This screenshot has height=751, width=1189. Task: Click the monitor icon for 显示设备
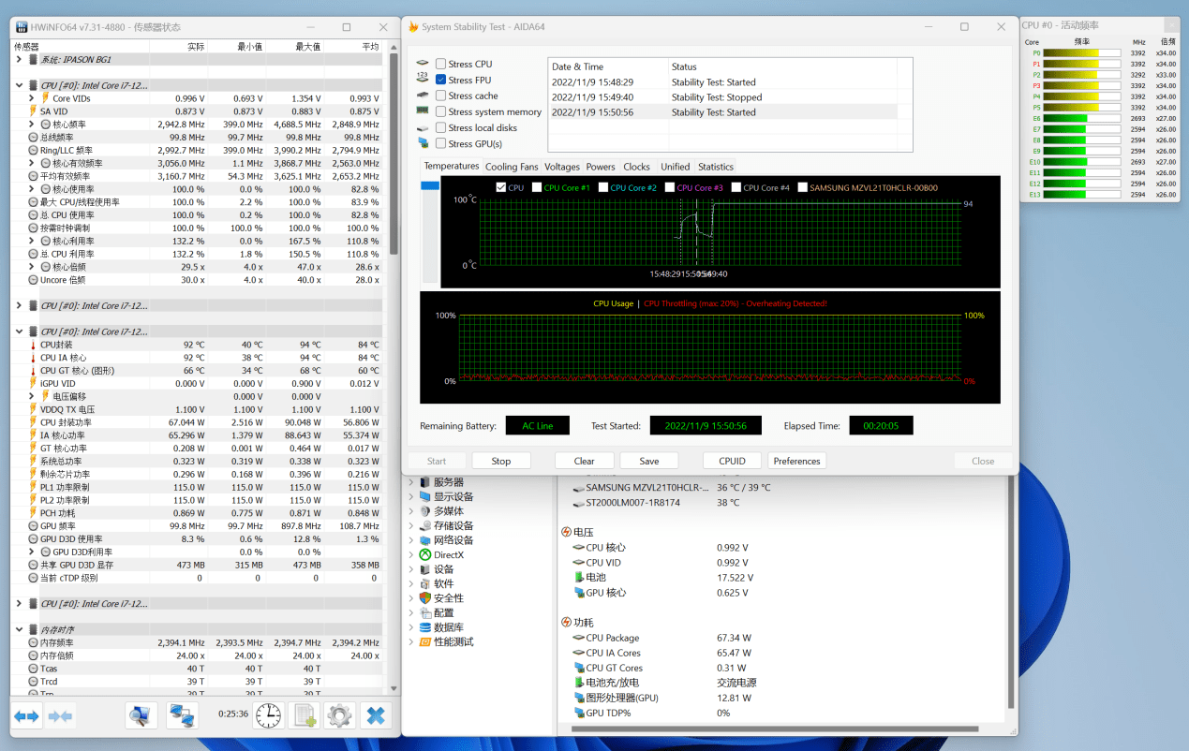[x=424, y=497]
